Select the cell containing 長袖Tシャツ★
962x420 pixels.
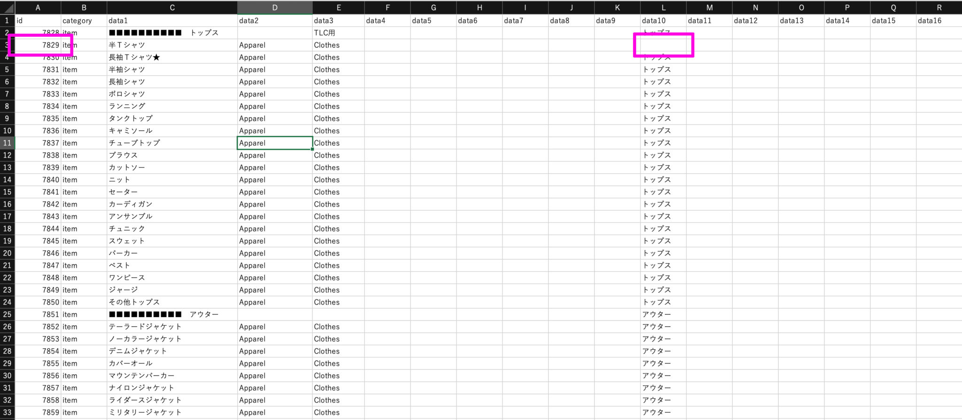[x=172, y=57]
